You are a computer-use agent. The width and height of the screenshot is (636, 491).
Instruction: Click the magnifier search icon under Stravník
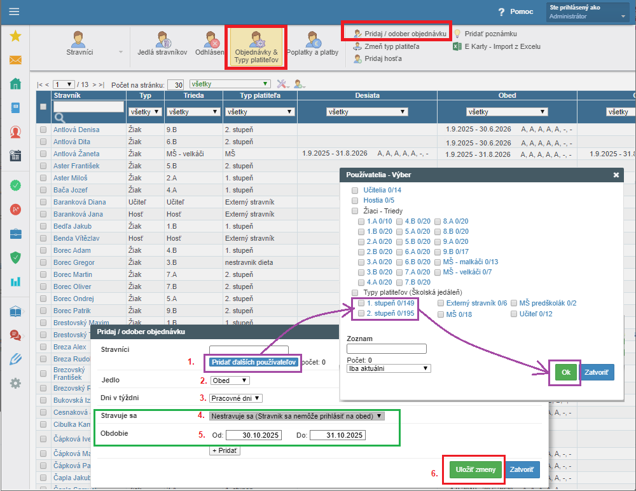(x=60, y=118)
